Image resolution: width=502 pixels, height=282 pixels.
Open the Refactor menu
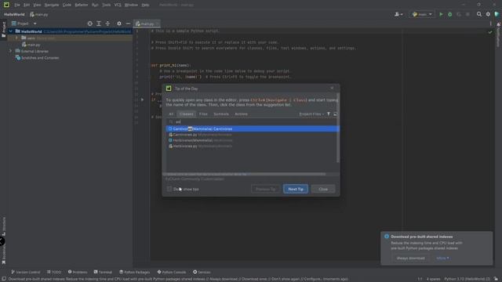pyautogui.click(x=82, y=5)
